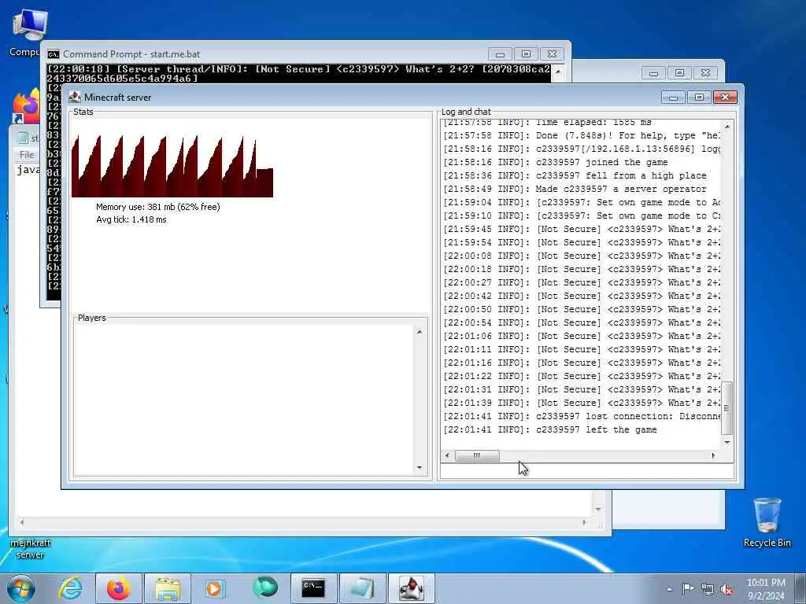806x604 pixels.
Task: Click the 'Memory use: 381 mb' text
Action: 157,207
